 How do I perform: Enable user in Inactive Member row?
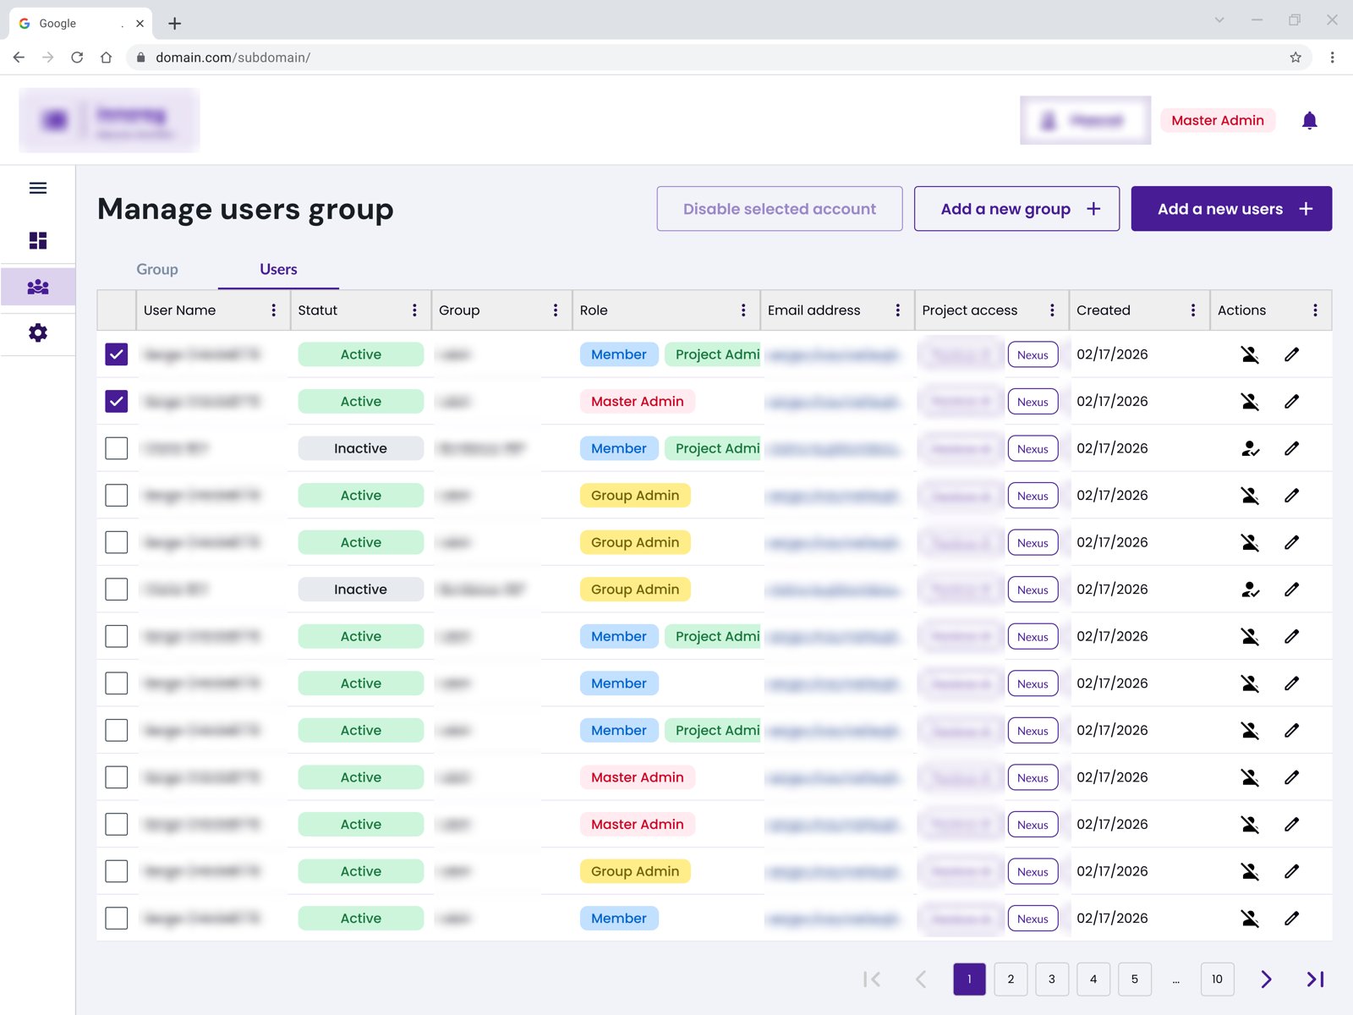point(1250,448)
